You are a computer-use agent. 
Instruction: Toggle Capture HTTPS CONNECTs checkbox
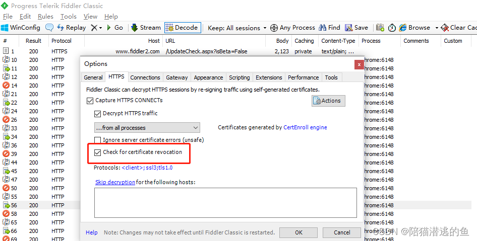pos(90,101)
